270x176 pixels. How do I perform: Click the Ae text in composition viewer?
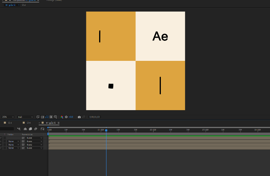click(160, 36)
